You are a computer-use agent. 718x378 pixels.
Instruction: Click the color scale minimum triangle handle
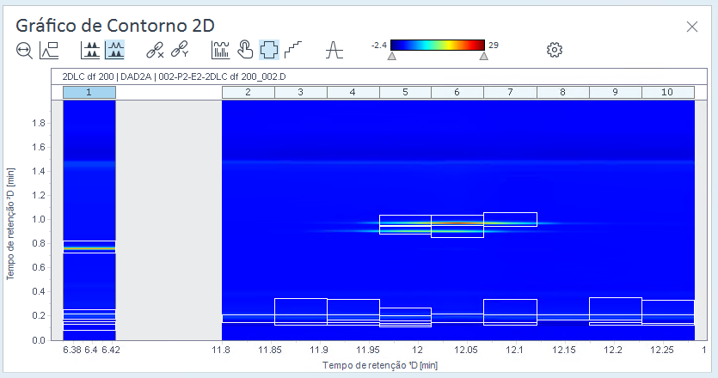tap(391, 56)
